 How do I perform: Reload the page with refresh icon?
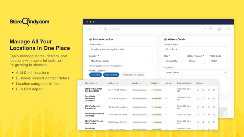99,29
